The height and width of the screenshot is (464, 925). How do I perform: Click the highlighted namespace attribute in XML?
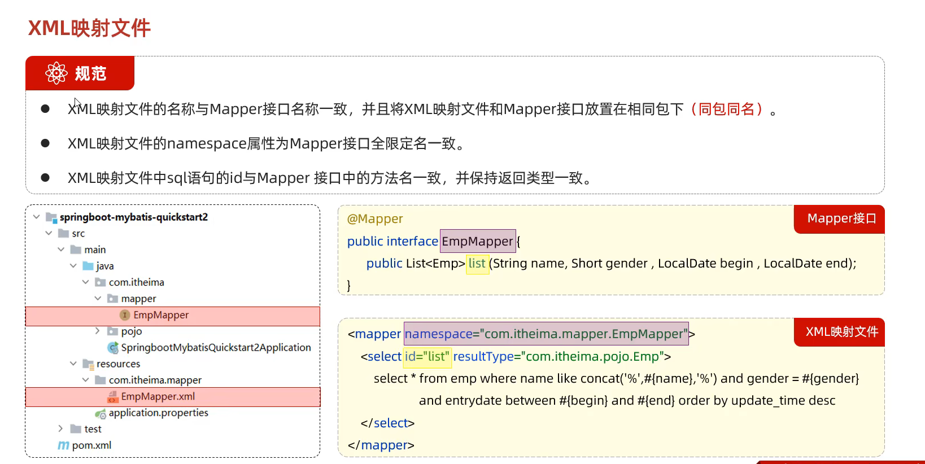coord(546,334)
